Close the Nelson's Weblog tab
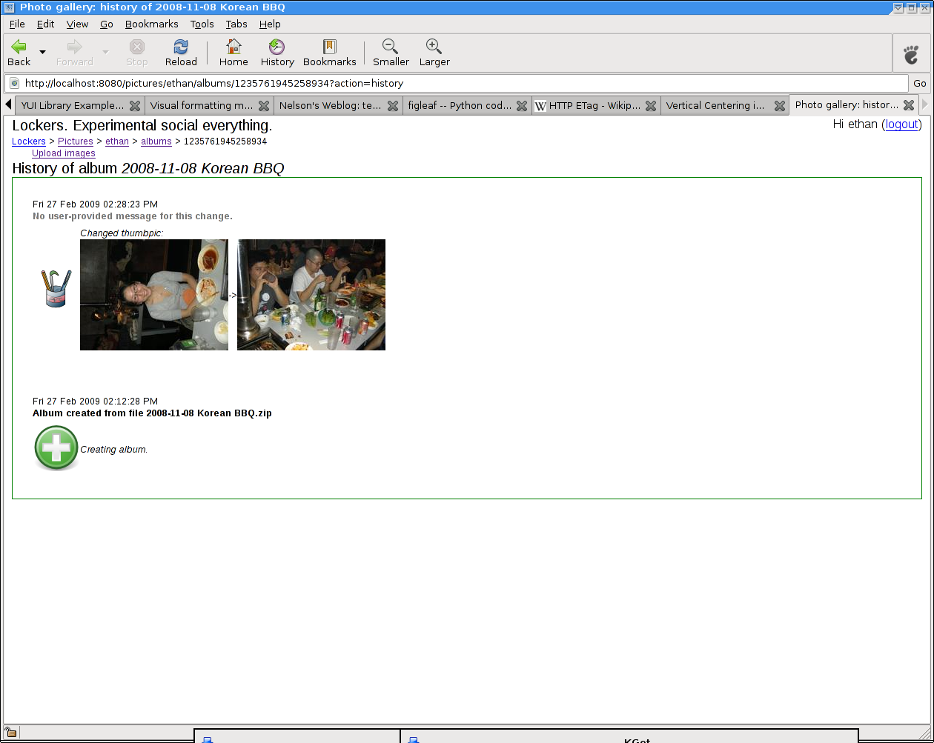Viewport: 934px width, 743px height. (x=393, y=106)
